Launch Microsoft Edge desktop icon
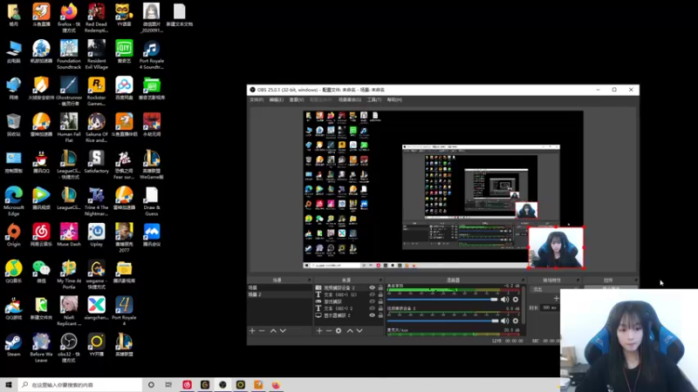The height and width of the screenshot is (392, 698). (x=13, y=201)
